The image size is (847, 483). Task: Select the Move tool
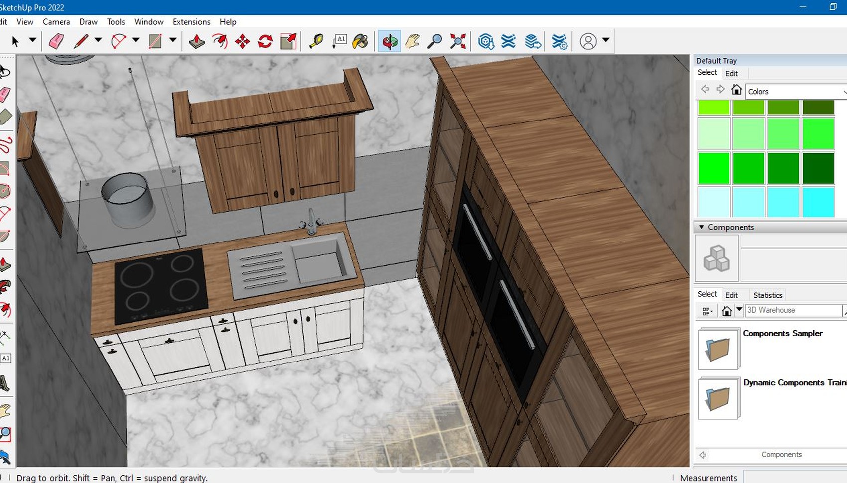tap(243, 41)
